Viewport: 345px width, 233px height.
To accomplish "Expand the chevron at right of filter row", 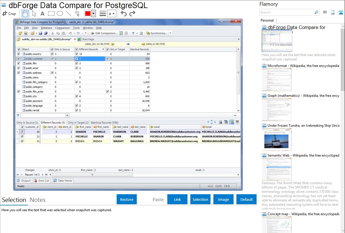I will 235,115.
